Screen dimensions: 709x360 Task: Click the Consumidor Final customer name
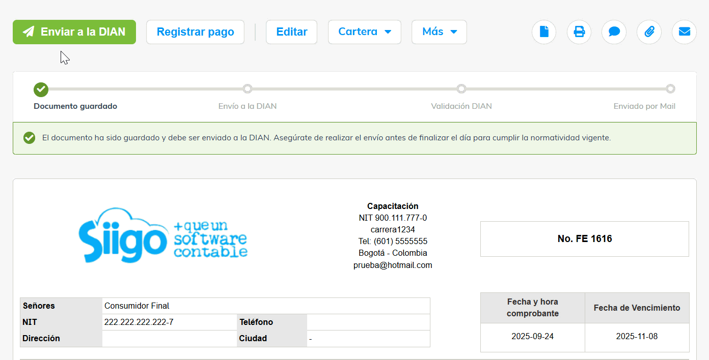pos(137,306)
